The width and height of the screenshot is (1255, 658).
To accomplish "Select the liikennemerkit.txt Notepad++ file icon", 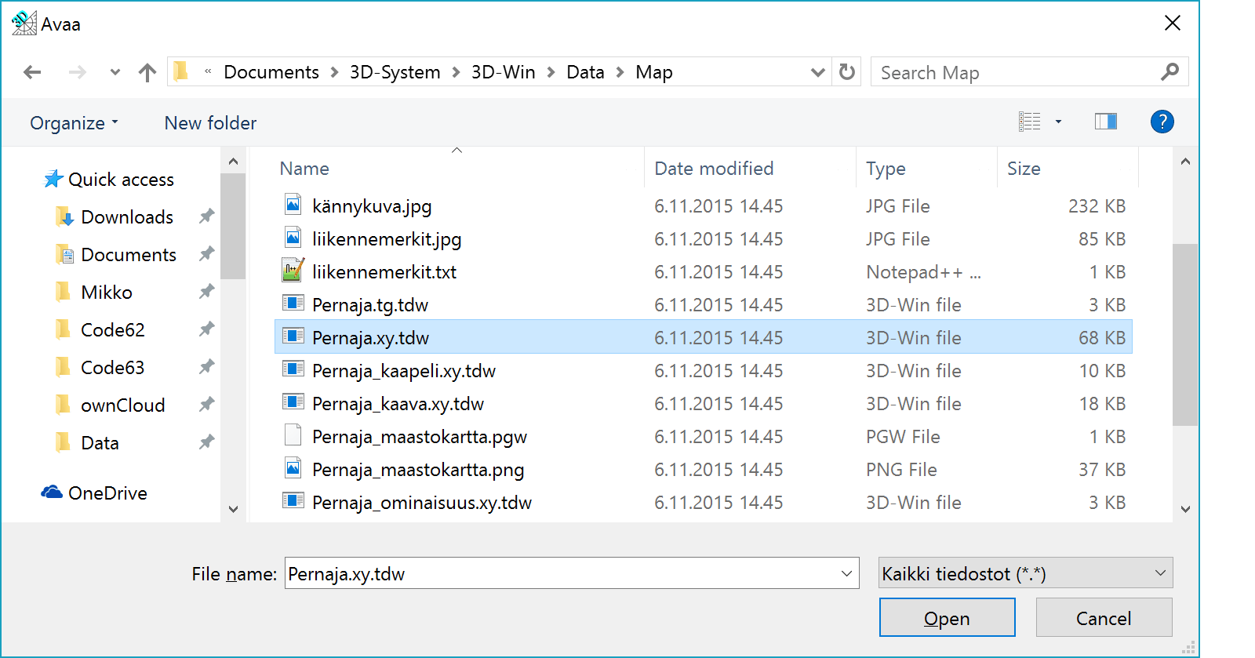I will [x=293, y=271].
